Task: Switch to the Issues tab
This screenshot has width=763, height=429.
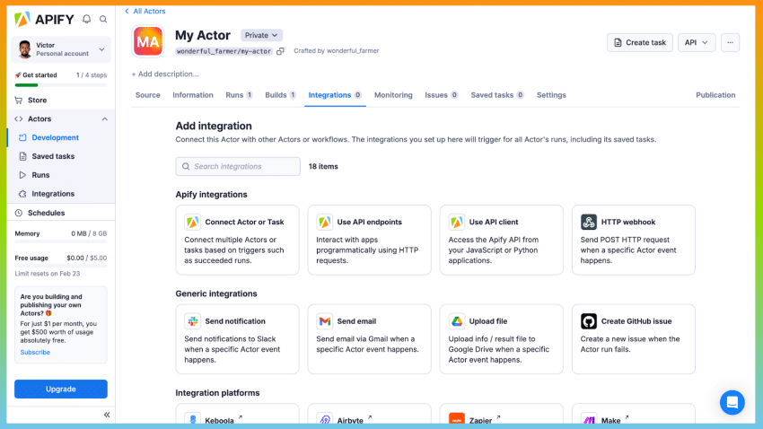Action: point(442,95)
